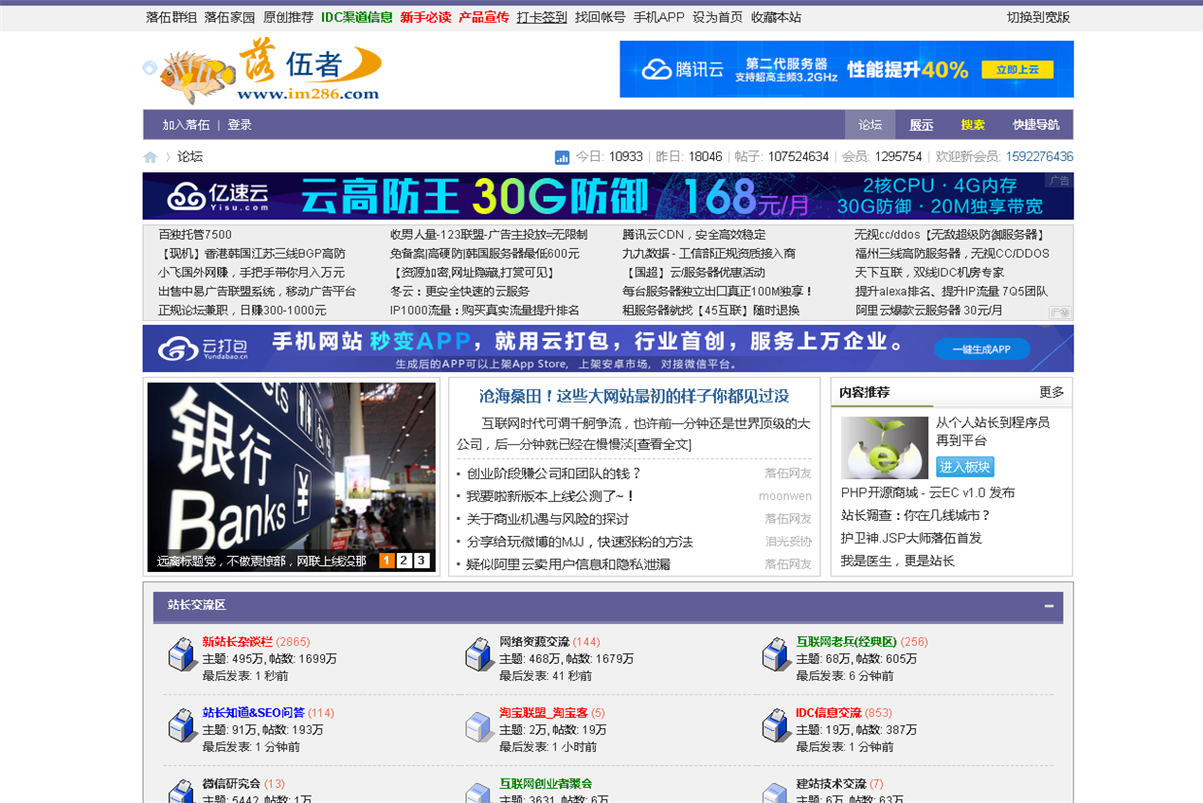
Task: Open IDC渠道信息 in the top bar
Action: tap(356, 17)
